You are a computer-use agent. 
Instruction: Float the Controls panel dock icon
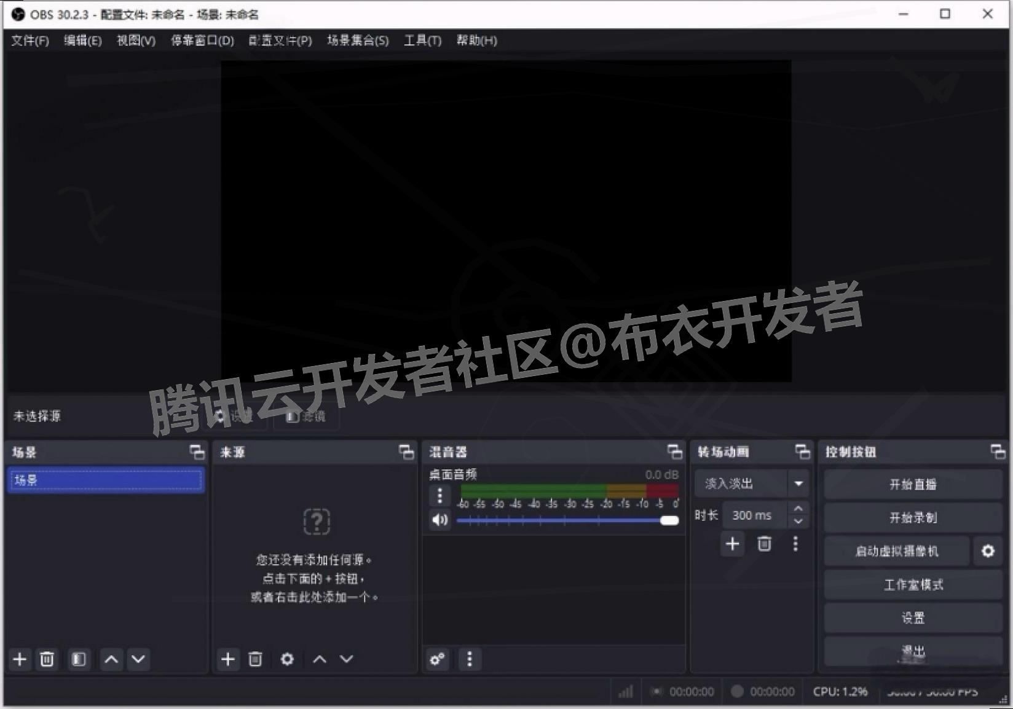pyautogui.click(x=998, y=452)
